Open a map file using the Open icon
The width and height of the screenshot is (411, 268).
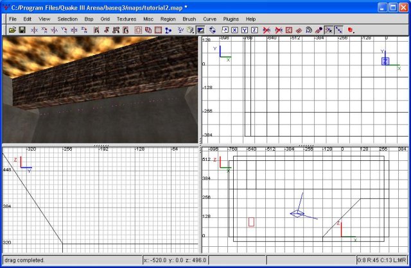[12, 30]
